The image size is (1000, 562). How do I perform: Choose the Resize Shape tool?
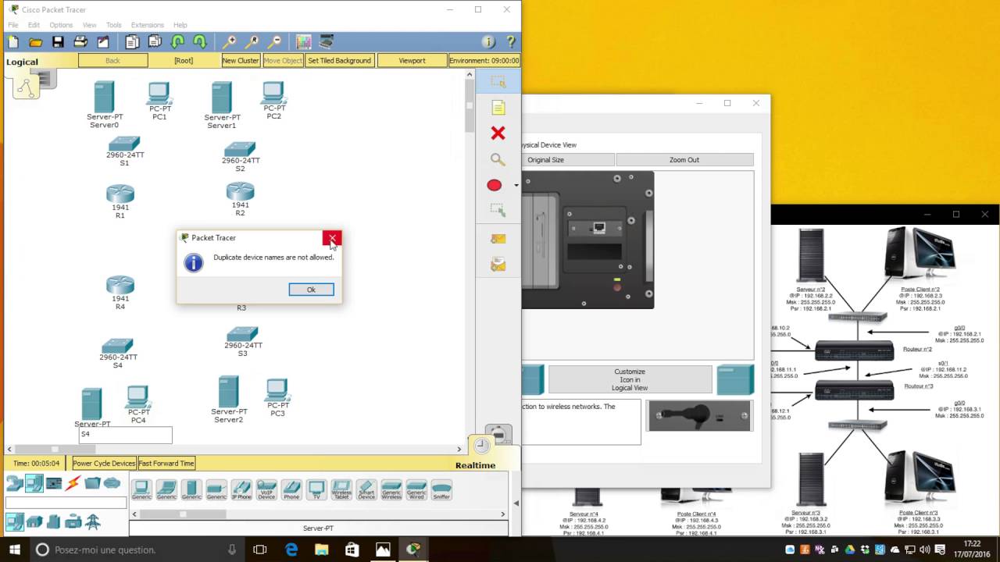click(x=498, y=210)
